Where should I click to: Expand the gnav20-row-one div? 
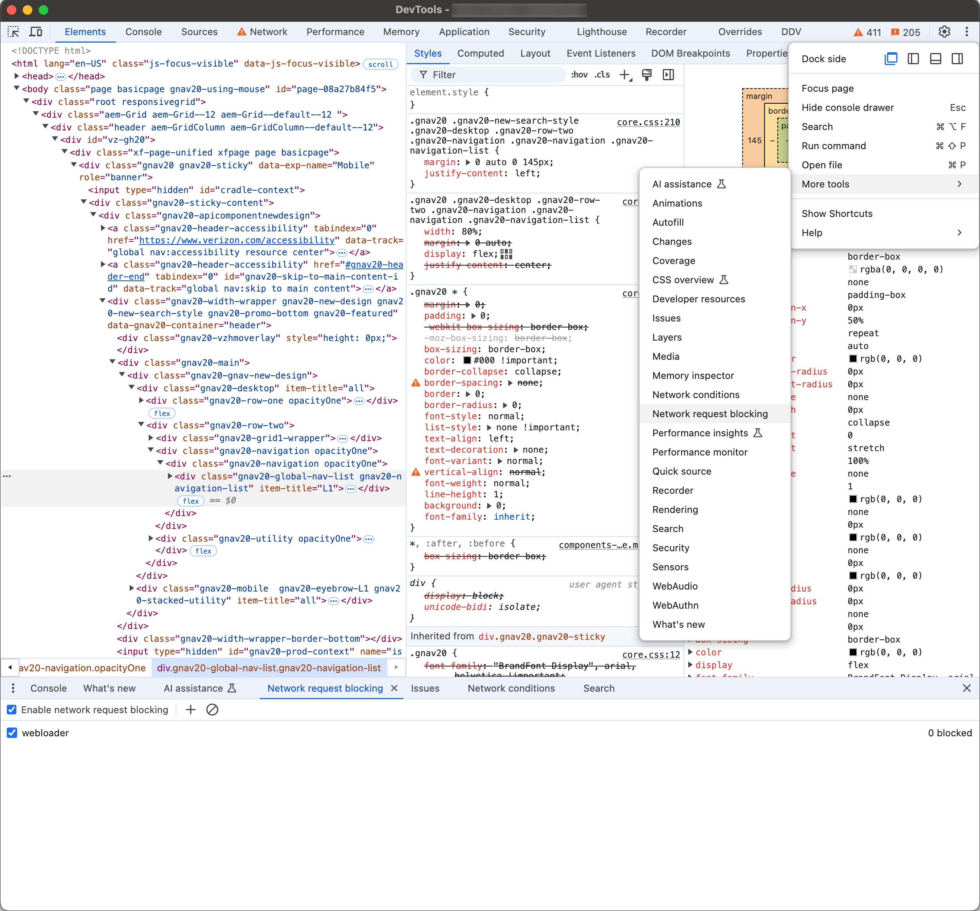coord(141,400)
